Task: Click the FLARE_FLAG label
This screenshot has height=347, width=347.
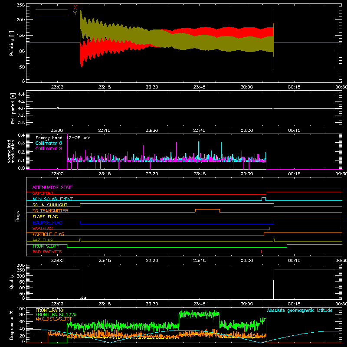Action: [45, 216]
